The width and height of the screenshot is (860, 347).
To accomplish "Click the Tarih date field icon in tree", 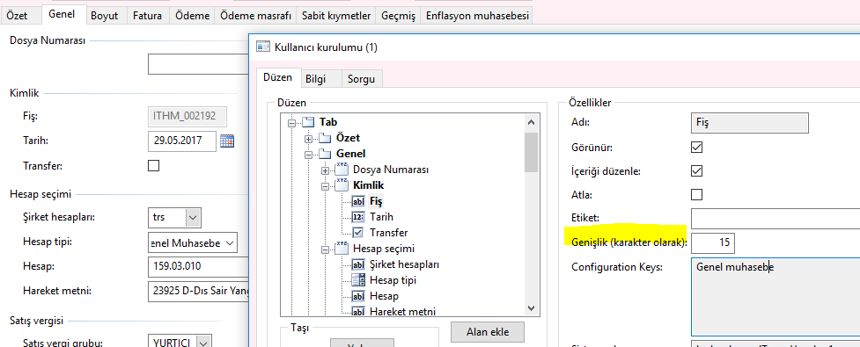I will pos(358,217).
